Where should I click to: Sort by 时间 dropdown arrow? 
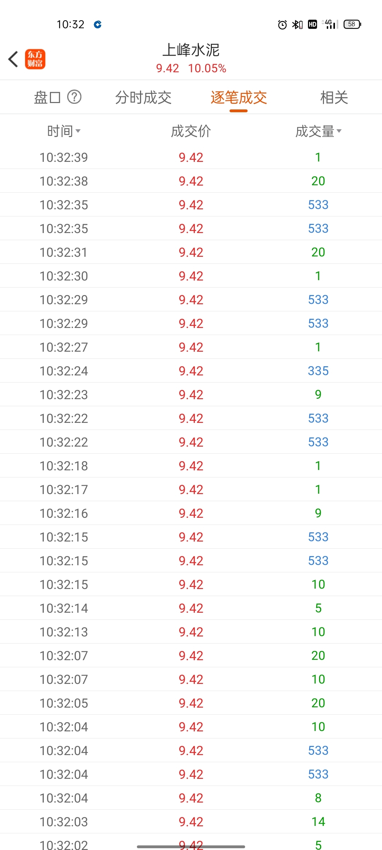[x=78, y=131]
